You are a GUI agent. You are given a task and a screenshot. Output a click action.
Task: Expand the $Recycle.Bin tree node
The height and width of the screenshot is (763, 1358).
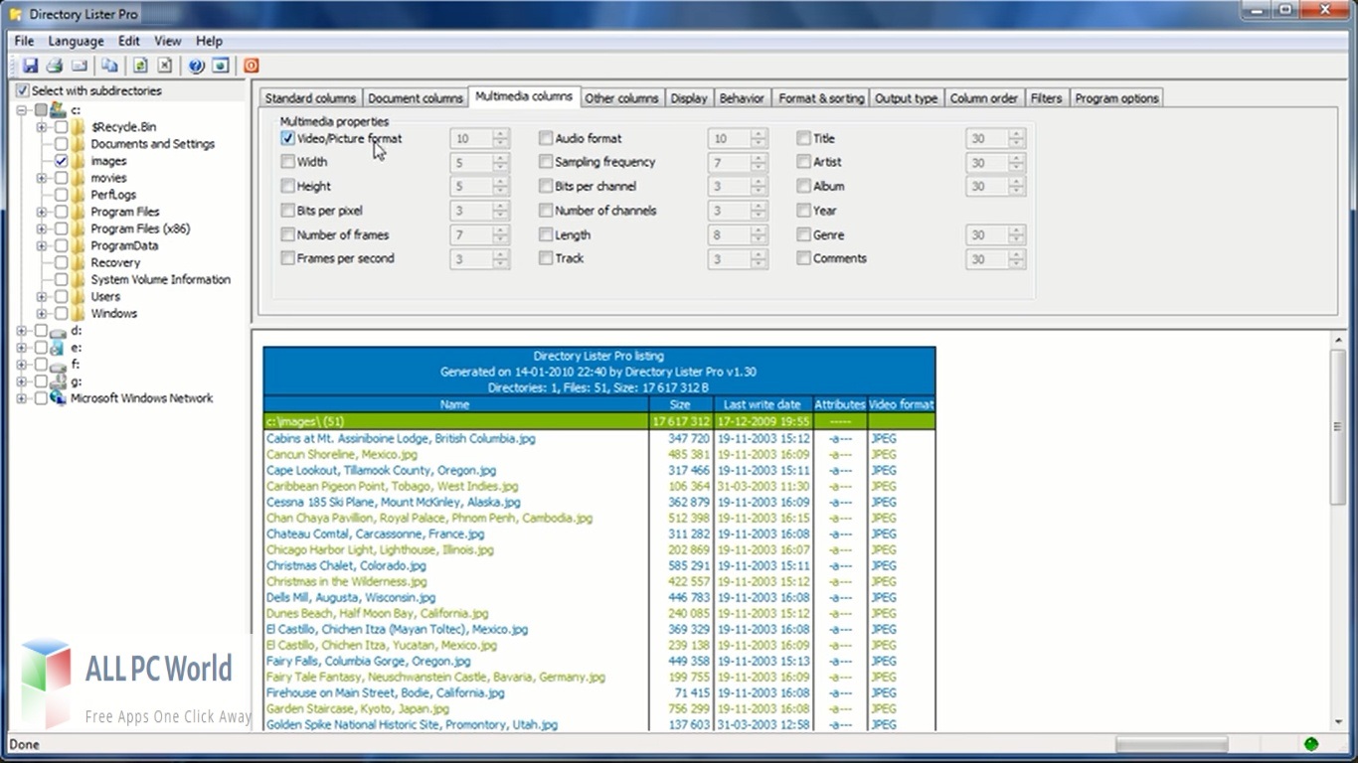42,127
